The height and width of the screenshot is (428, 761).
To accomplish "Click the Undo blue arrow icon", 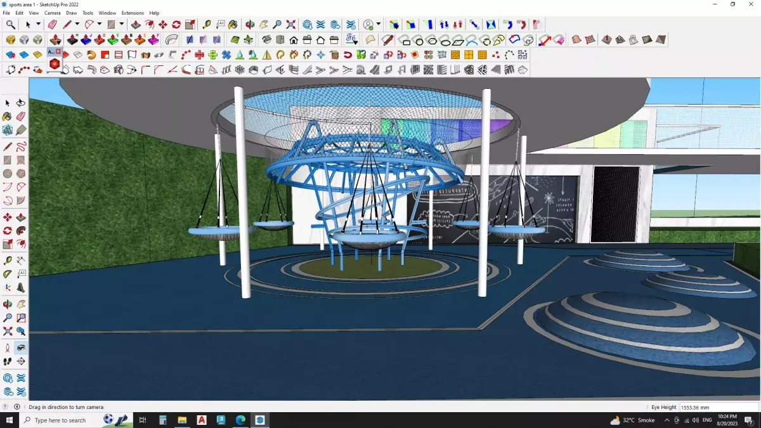I will tap(507, 24).
